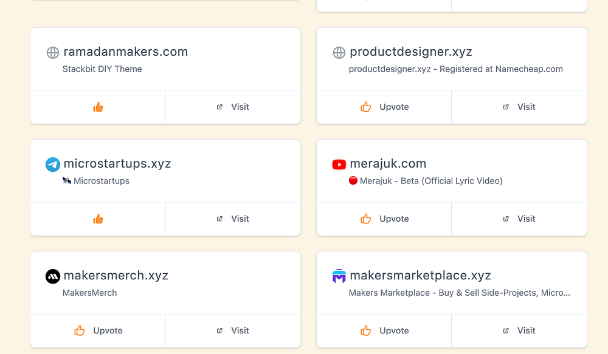The height and width of the screenshot is (354, 608).
Task: Toggle the upvoted thumb on microstartups.xyz
Action: click(98, 219)
